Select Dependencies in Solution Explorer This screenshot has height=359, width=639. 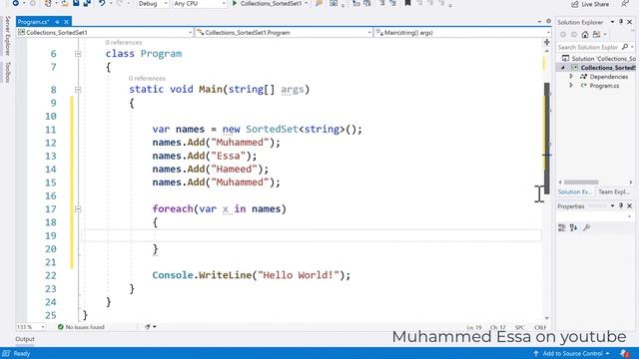point(608,77)
